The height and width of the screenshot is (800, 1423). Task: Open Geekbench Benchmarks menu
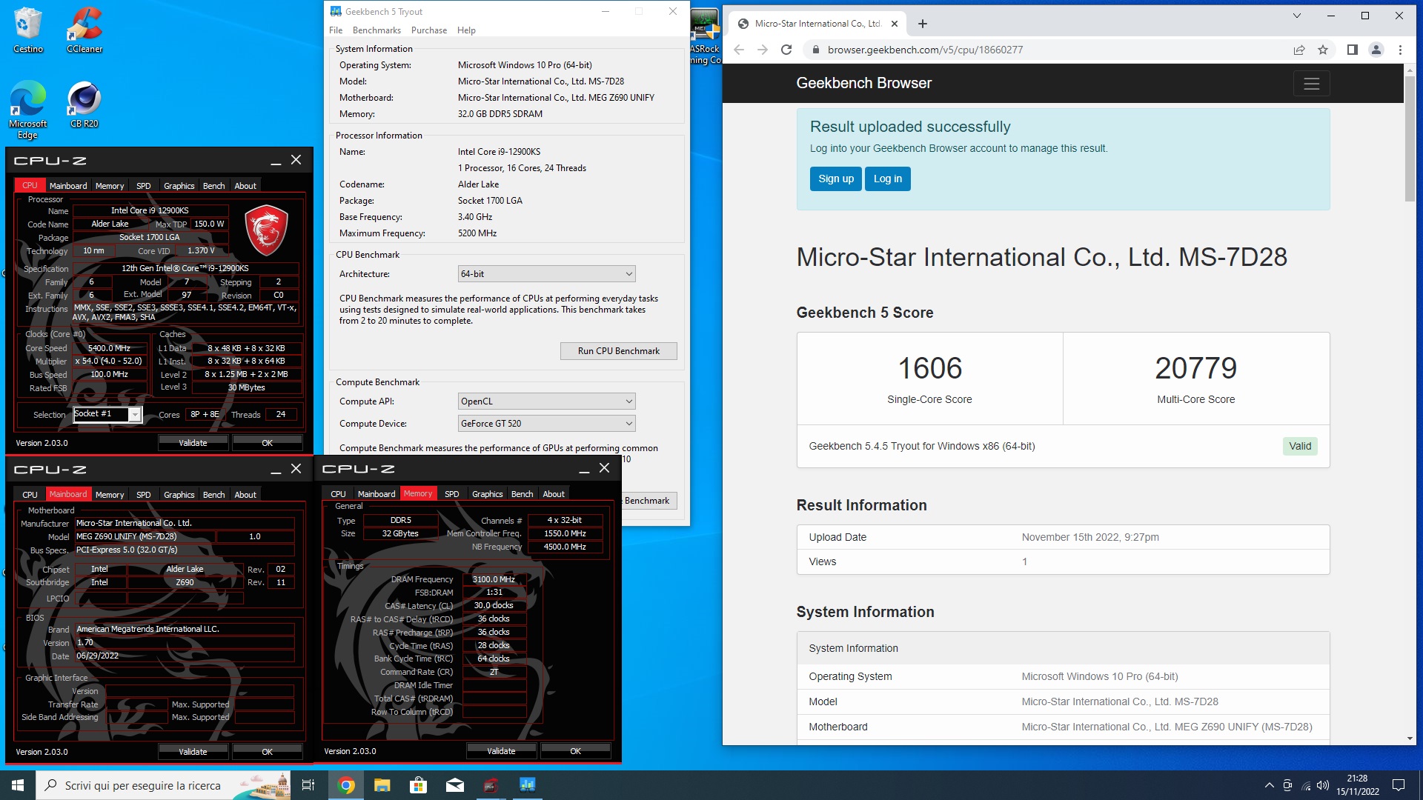pos(377,30)
